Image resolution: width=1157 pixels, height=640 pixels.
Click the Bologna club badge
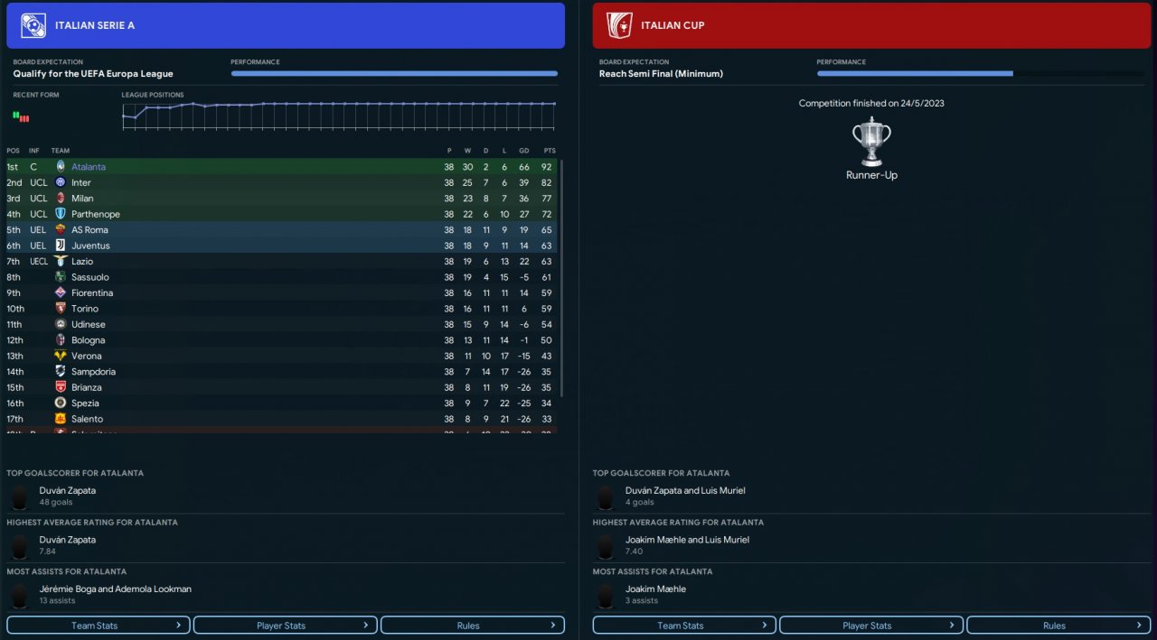click(61, 340)
